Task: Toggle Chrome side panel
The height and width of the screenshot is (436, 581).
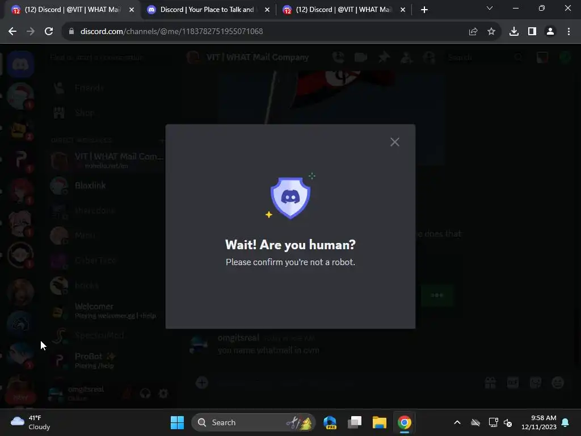Action: tap(532, 32)
